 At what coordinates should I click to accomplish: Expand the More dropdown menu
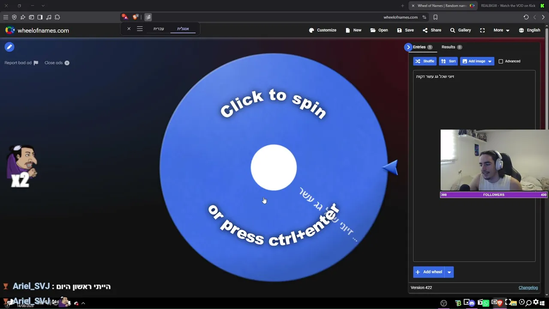[x=501, y=30]
